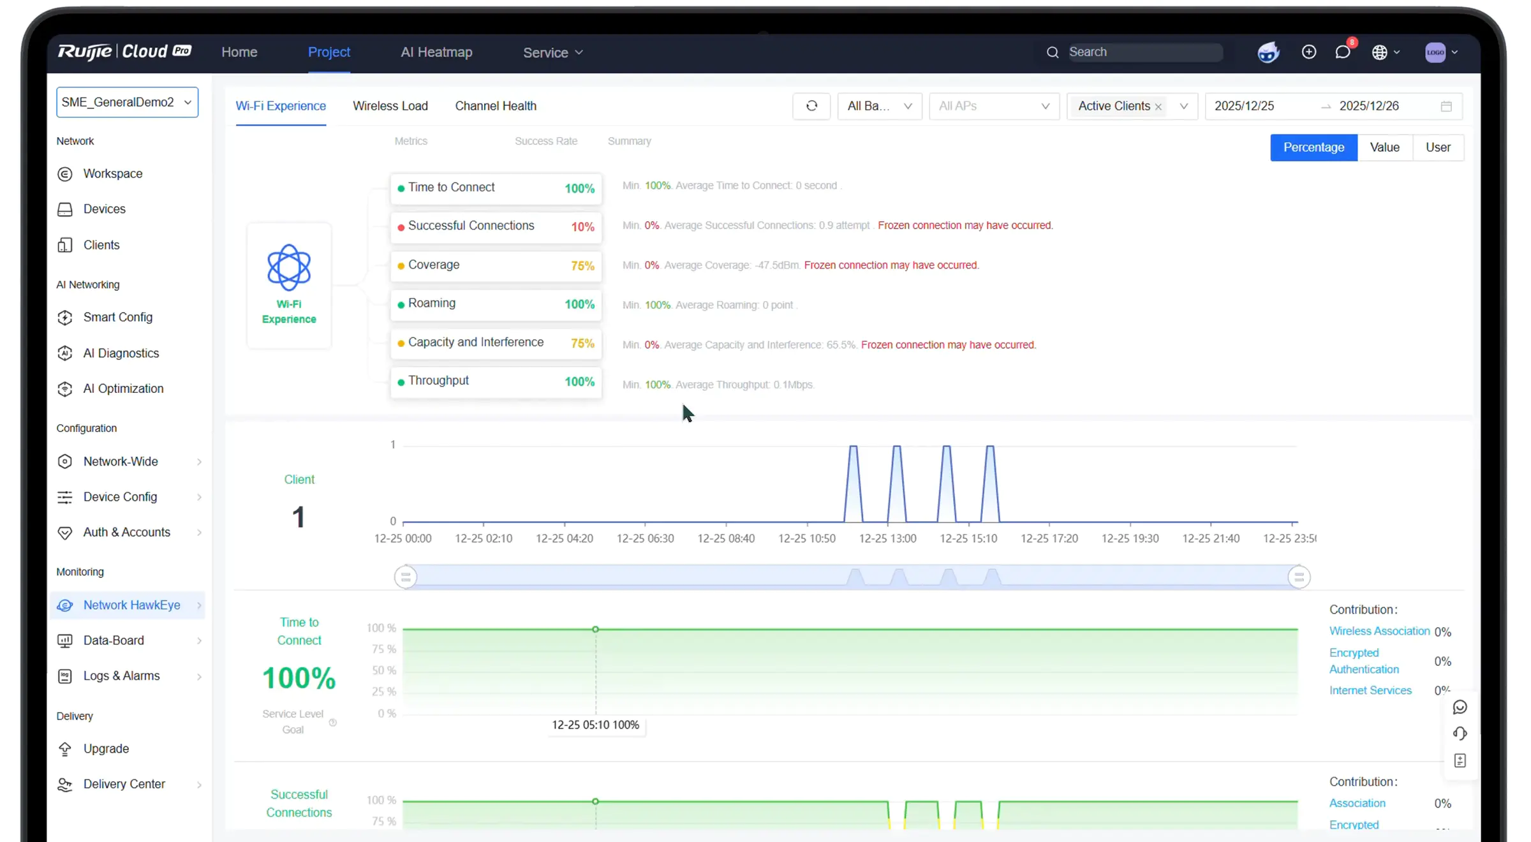Switch to the Channel Health tab
The image size is (1531, 842).
(495, 107)
